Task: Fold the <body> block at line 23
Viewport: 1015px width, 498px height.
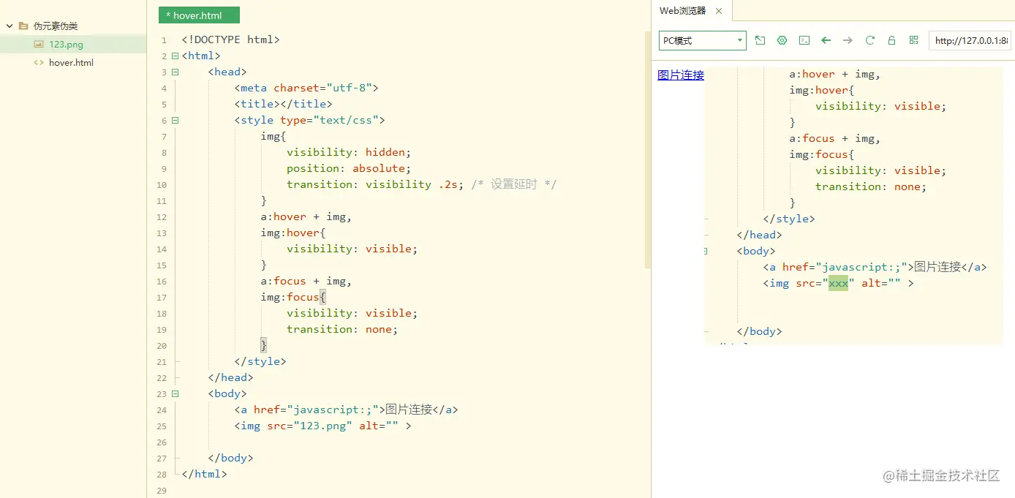Action: (x=175, y=393)
